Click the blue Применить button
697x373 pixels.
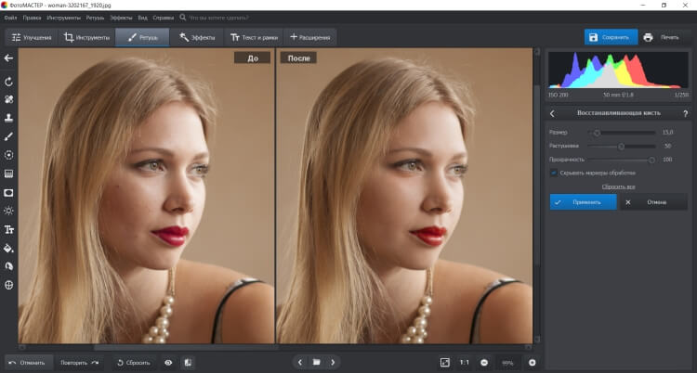[584, 202]
